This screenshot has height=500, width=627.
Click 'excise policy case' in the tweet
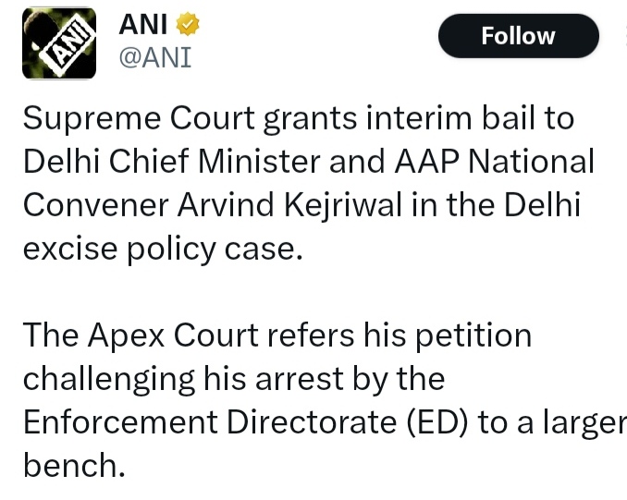point(162,248)
